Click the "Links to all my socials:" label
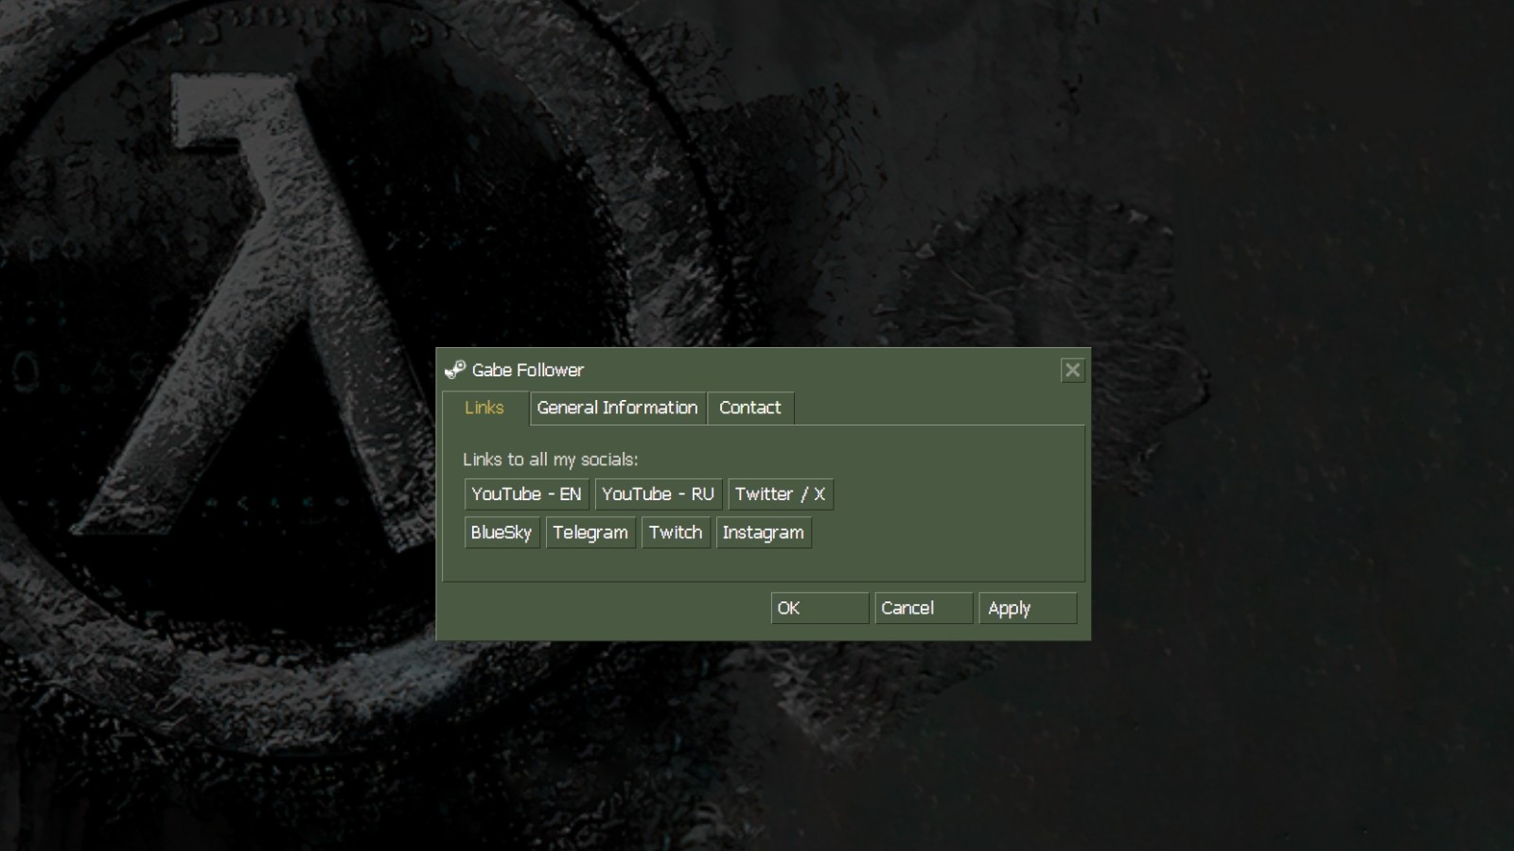This screenshot has height=851, width=1514. pyautogui.click(x=550, y=460)
